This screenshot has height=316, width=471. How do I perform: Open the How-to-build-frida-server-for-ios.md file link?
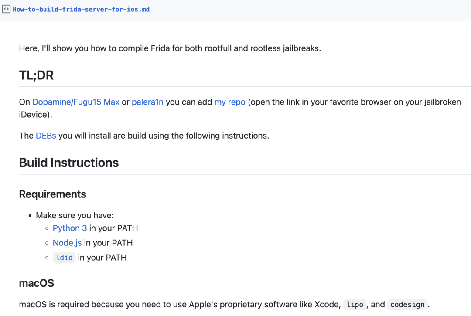click(x=81, y=9)
